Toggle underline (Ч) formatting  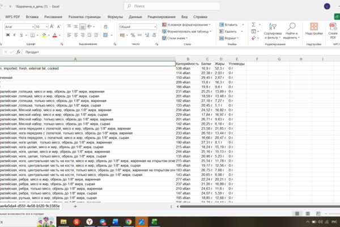pos(22,35)
